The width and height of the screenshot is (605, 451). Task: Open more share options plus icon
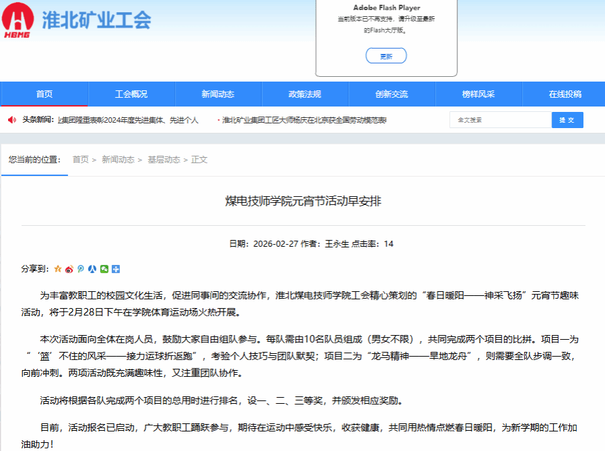tap(116, 269)
